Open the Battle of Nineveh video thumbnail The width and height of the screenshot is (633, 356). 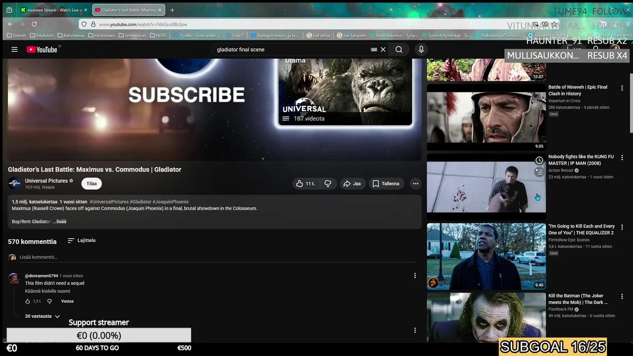tap(486, 117)
